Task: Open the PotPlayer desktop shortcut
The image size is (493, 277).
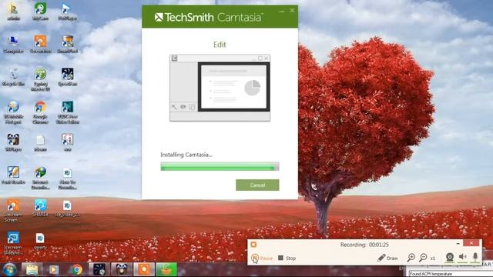Action: pos(67,12)
